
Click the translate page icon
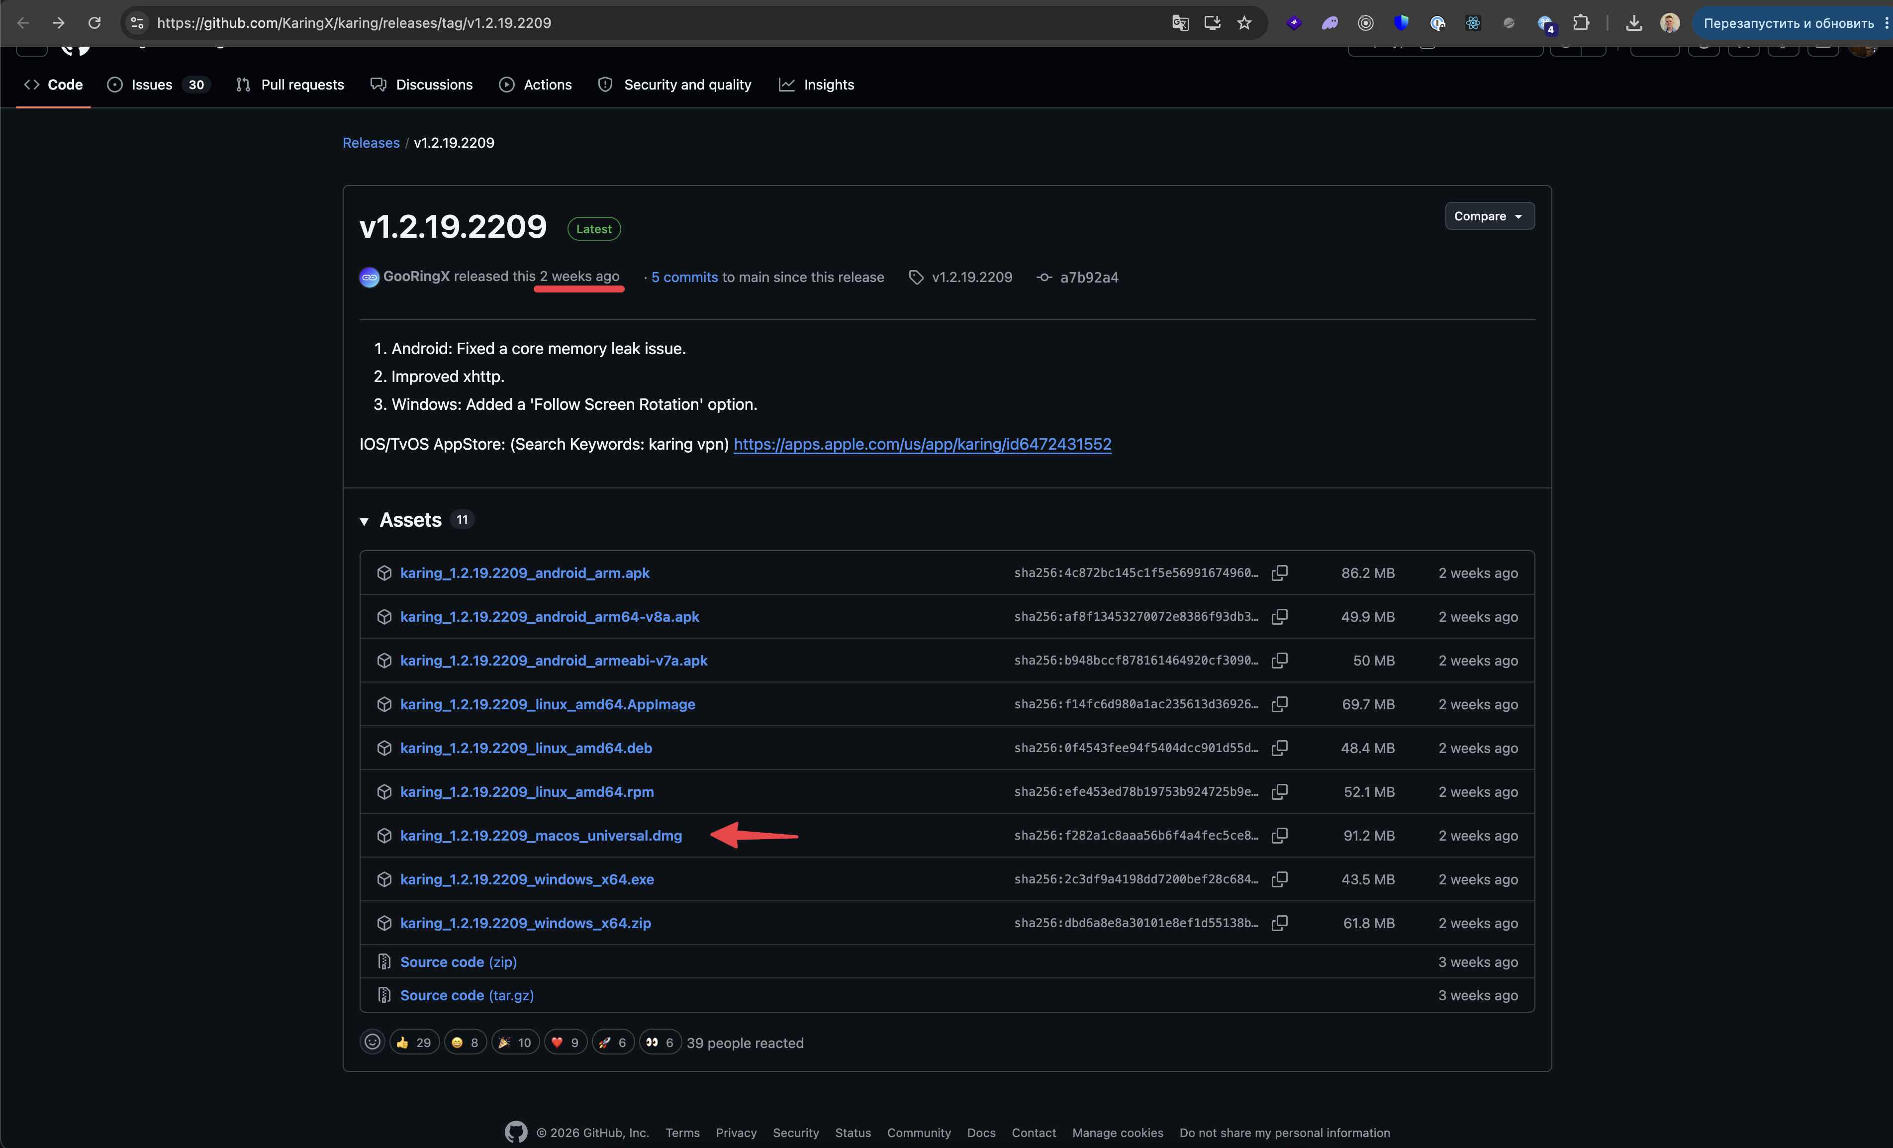[1180, 23]
